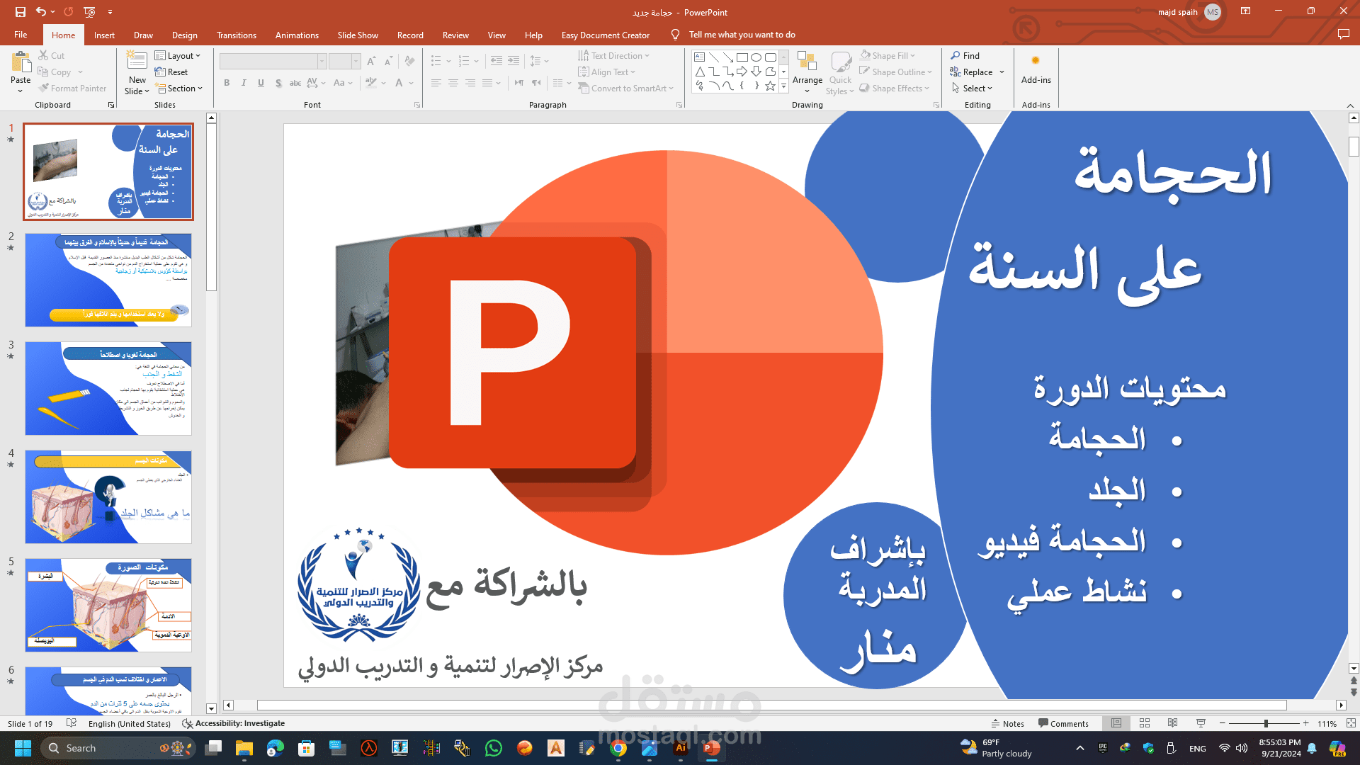Viewport: 1360px width, 765px height.
Task: Toggle the Notes pane
Action: coord(1007,723)
